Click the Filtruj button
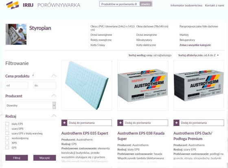 click(17, 158)
